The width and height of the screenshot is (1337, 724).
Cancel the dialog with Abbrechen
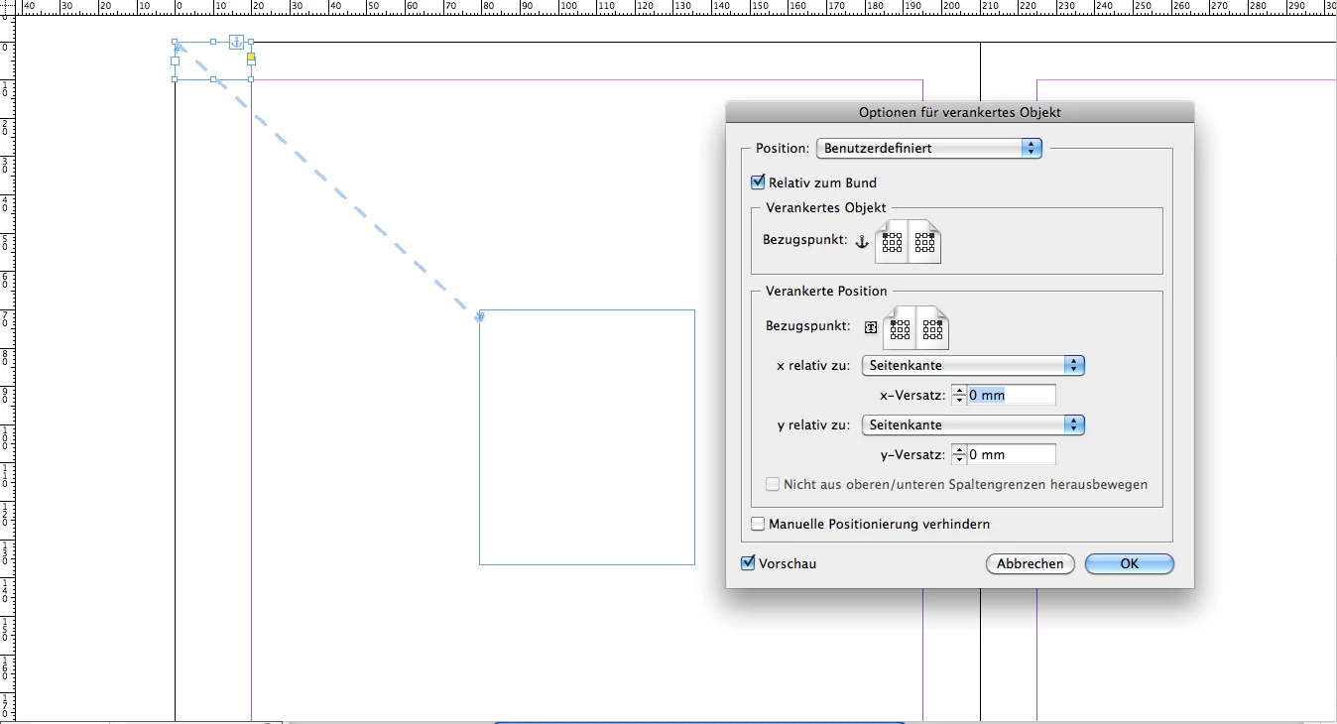coord(1031,563)
